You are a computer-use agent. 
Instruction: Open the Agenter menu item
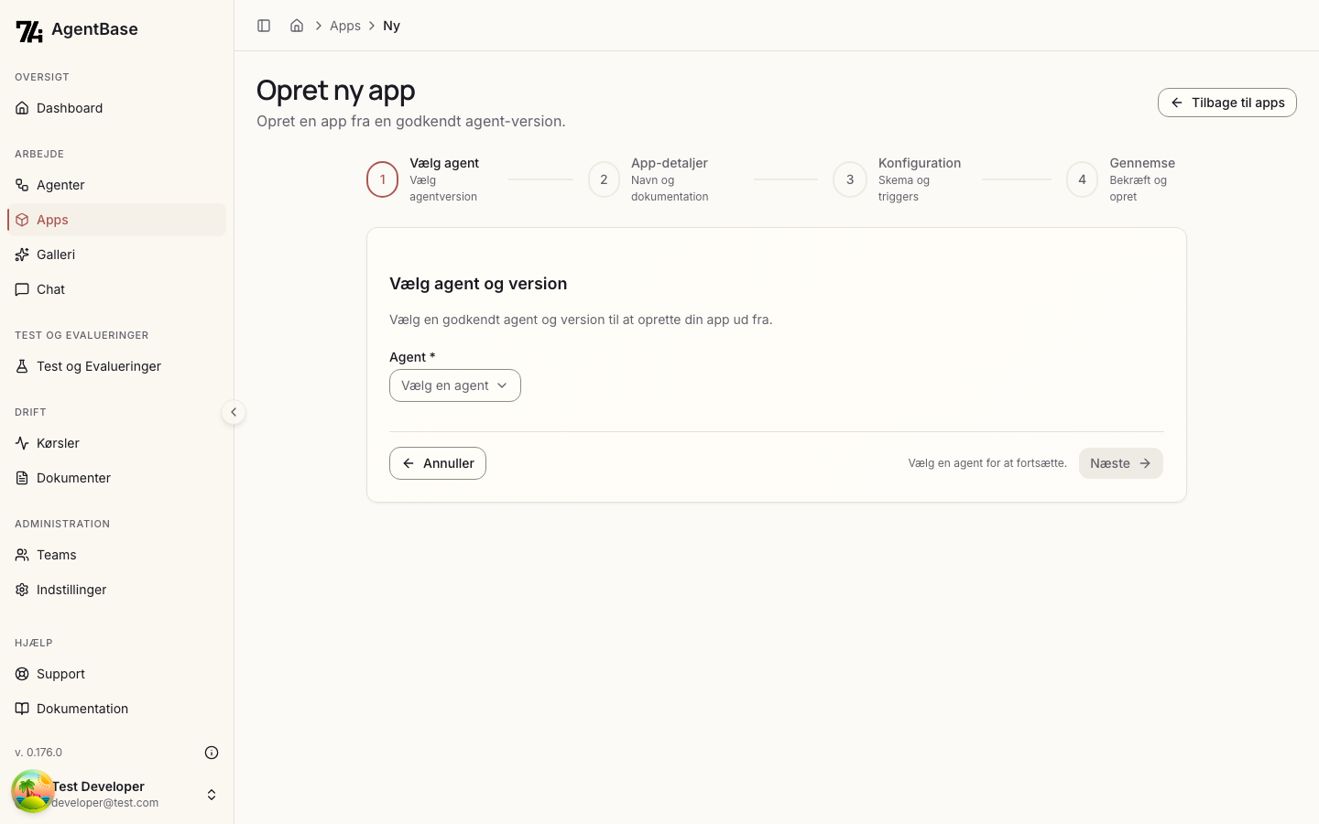pyautogui.click(x=116, y=185)
